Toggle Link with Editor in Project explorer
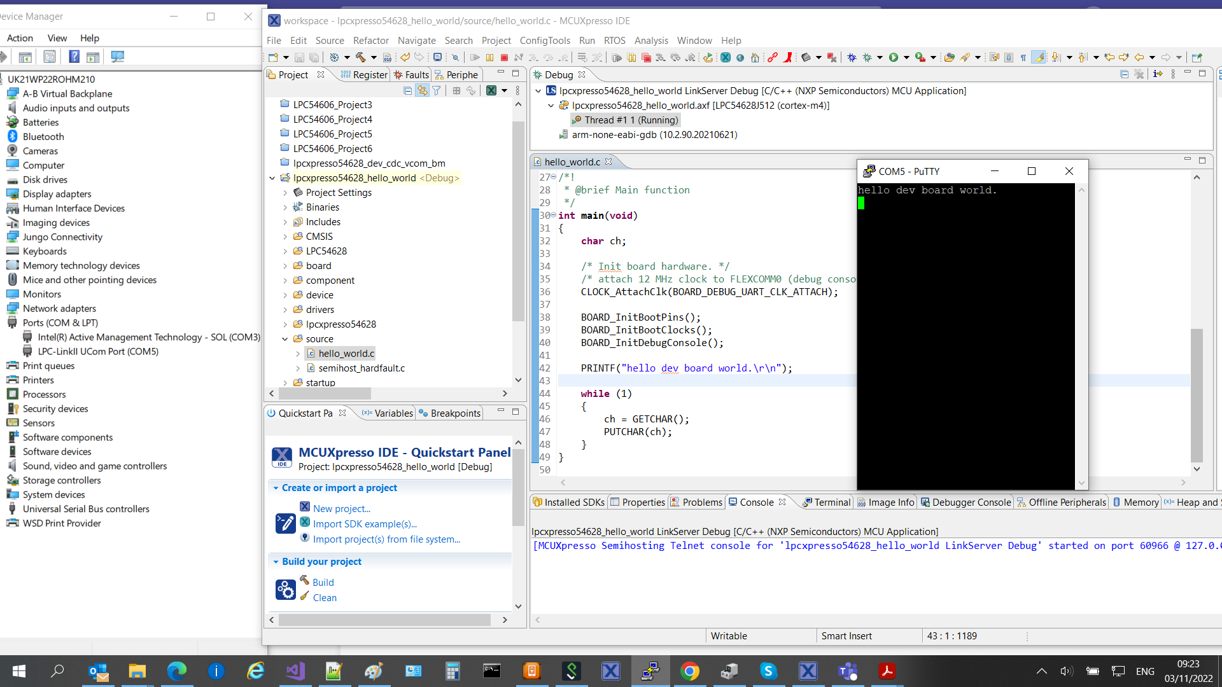The width and height of the screenshot is (1222, 687). [423, 90]
